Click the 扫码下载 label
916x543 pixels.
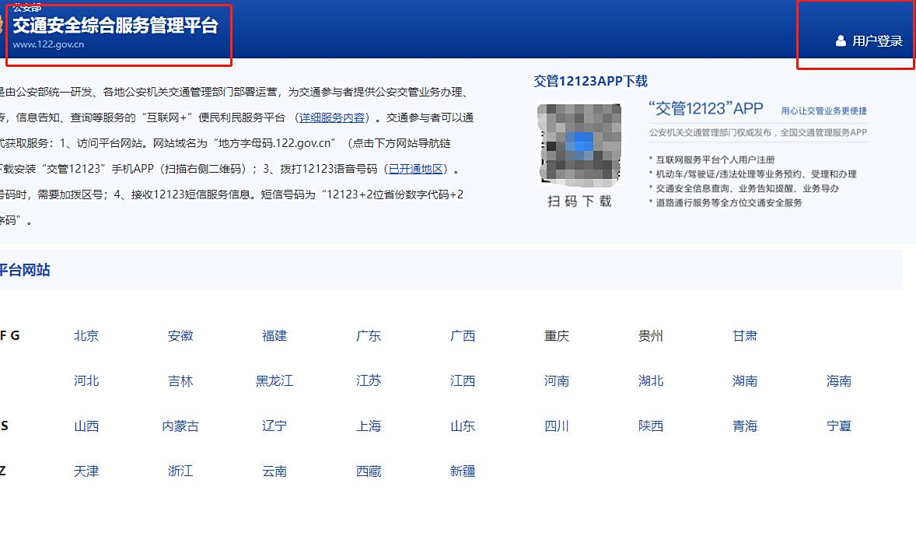point(579,202)
